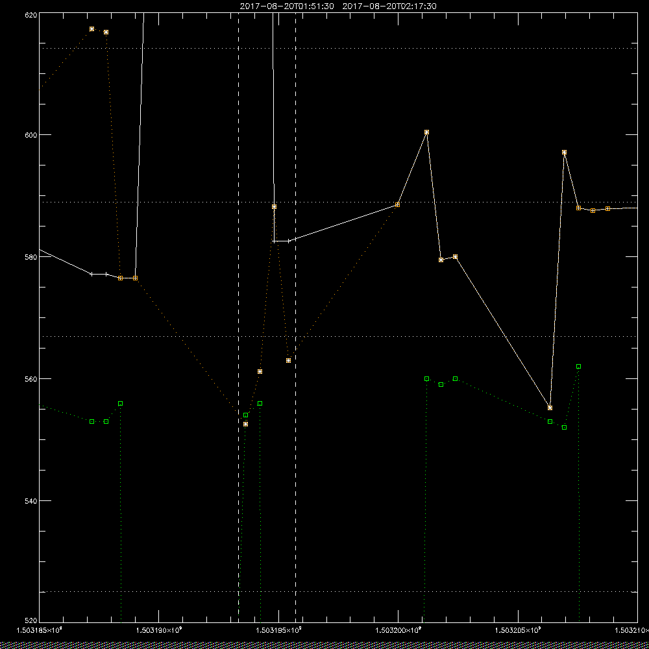Screen dimensions: 649x649
Task: Select the topmost orange marker above 617
Action: (92, 29)
